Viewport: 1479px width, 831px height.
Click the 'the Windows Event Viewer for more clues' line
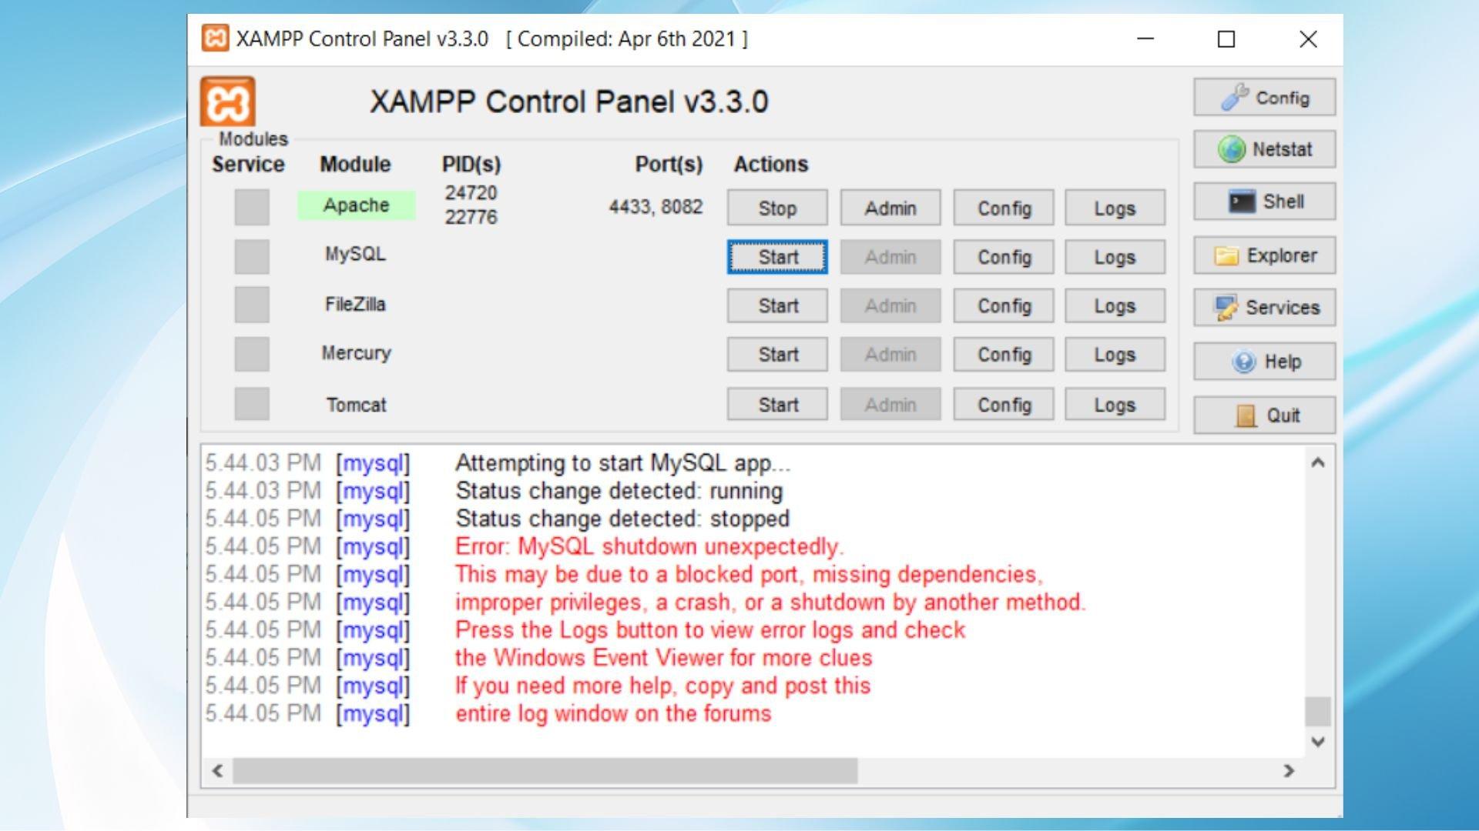coord(663,658)
